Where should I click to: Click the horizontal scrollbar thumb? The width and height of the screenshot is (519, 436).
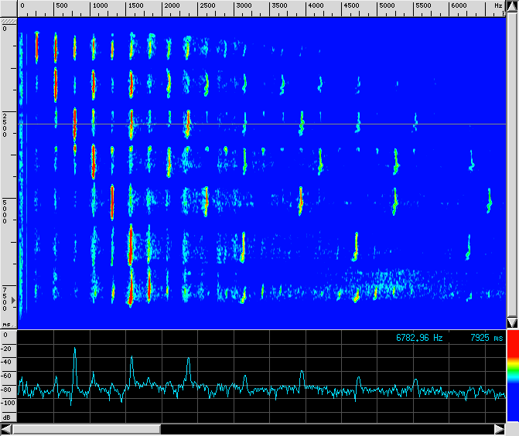(x=87, y=429)
